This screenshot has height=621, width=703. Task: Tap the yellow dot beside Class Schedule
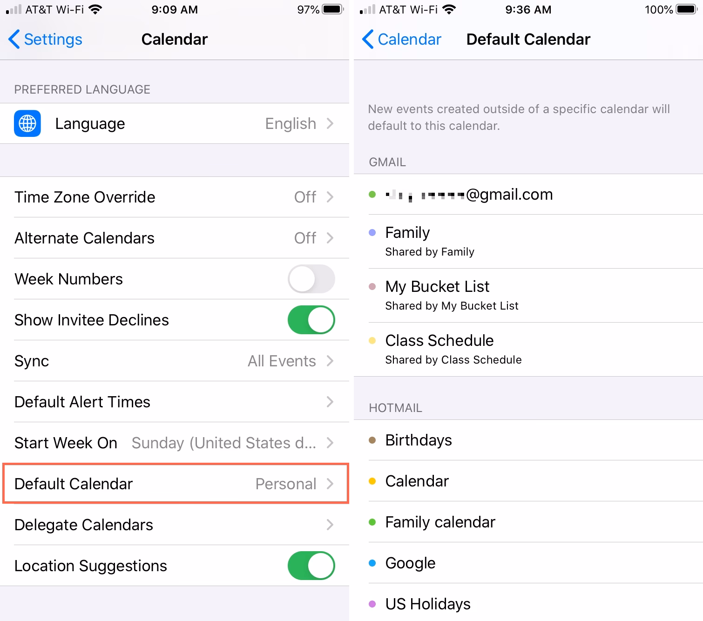pyautogui.click(x=372, y=341)
